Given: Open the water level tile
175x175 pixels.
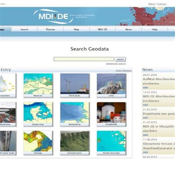Looking at the screenshot, I should (8, 143).
